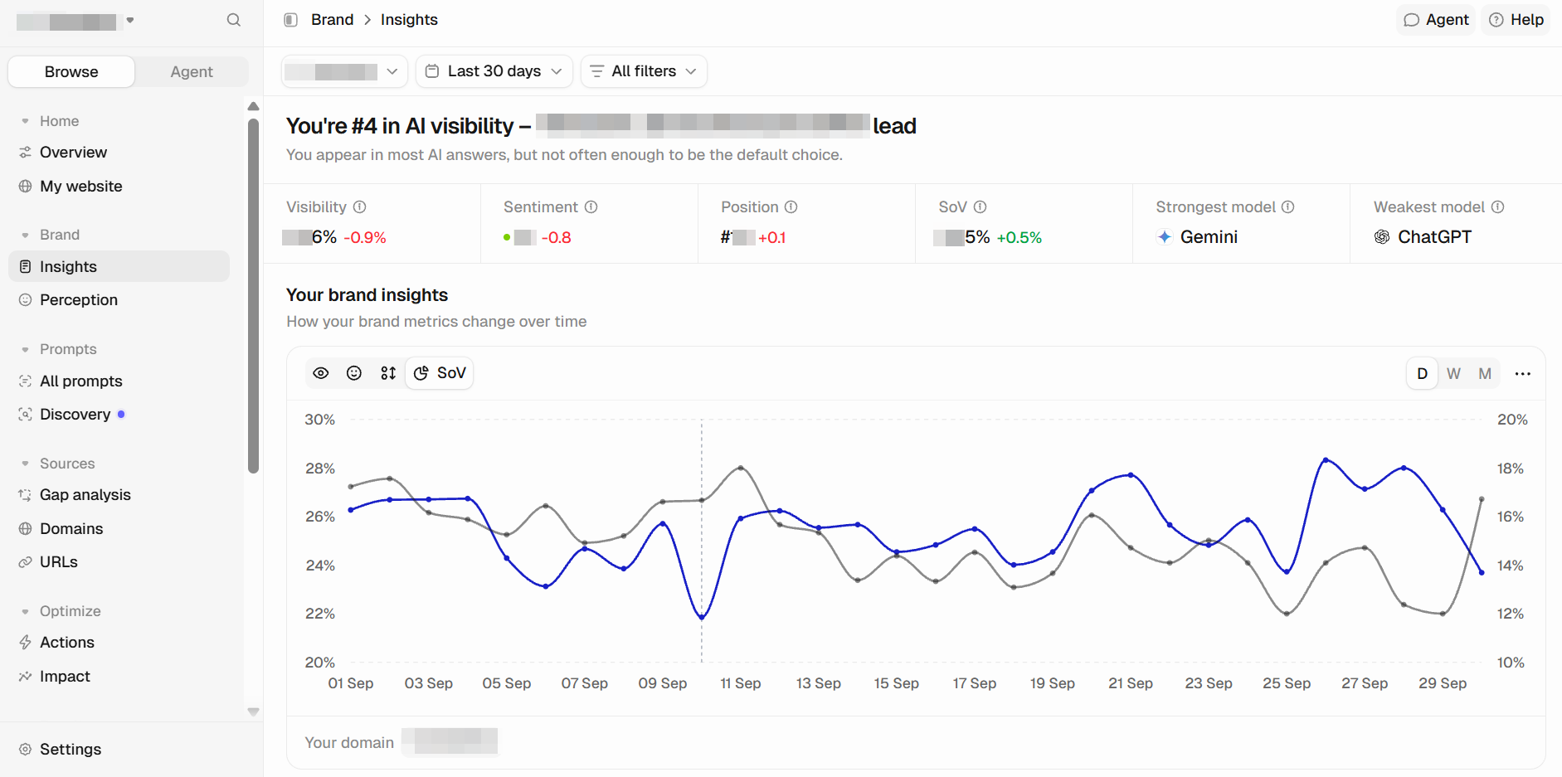Image resolution: width=1562 pixels, height=777 pixels.
Task: Open the Last 30 days dropdown
Action: pos(494,71)
